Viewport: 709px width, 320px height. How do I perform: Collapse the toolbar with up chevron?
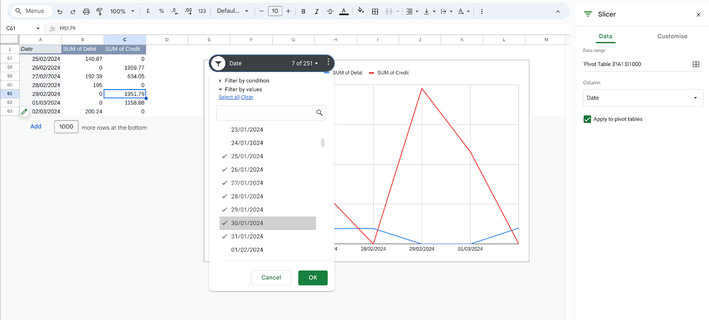click(558, 12)
